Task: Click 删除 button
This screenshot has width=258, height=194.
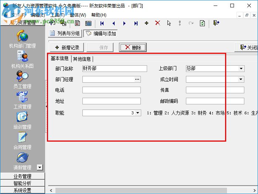Action: coord(133,48)
